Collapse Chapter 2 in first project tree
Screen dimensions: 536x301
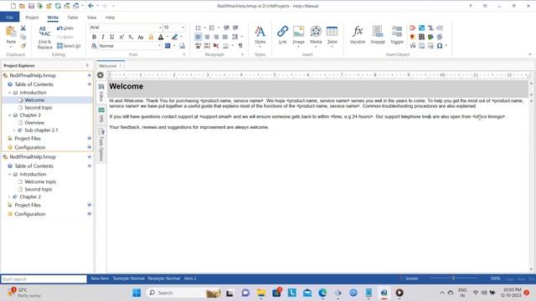(x=9, y=115)
